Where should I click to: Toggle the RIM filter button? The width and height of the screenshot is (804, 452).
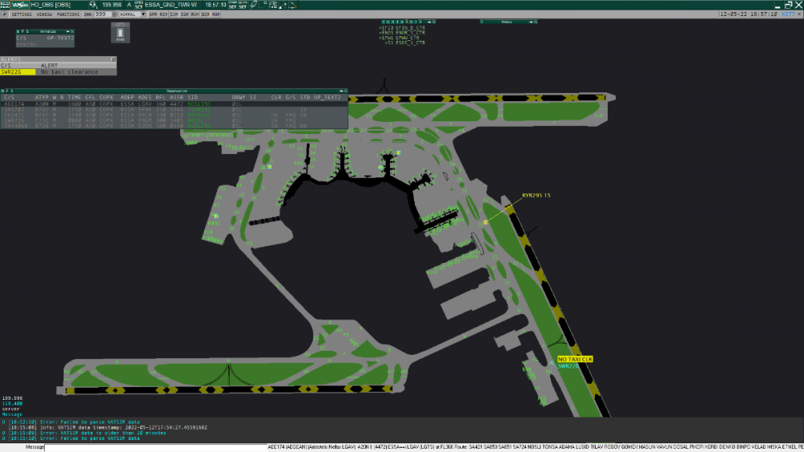(x=163, y=14)
